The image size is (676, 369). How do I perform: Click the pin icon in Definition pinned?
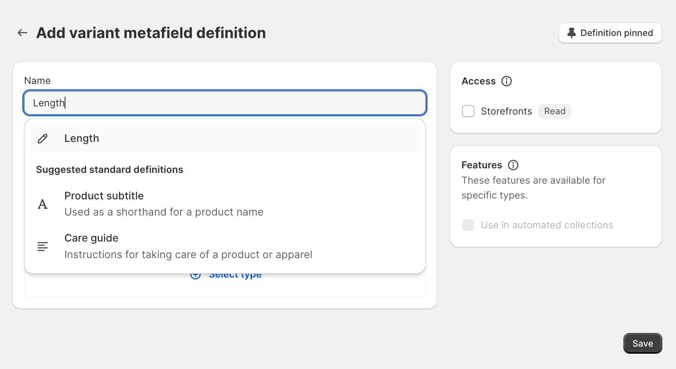pos(572,33)
